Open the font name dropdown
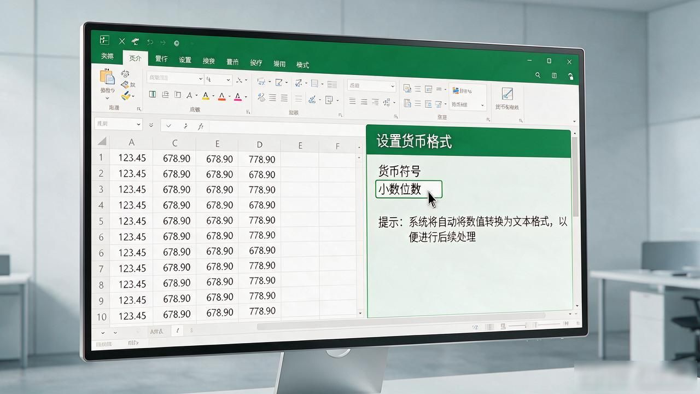Screen dimensions: 700x394 tap(201, 79)
